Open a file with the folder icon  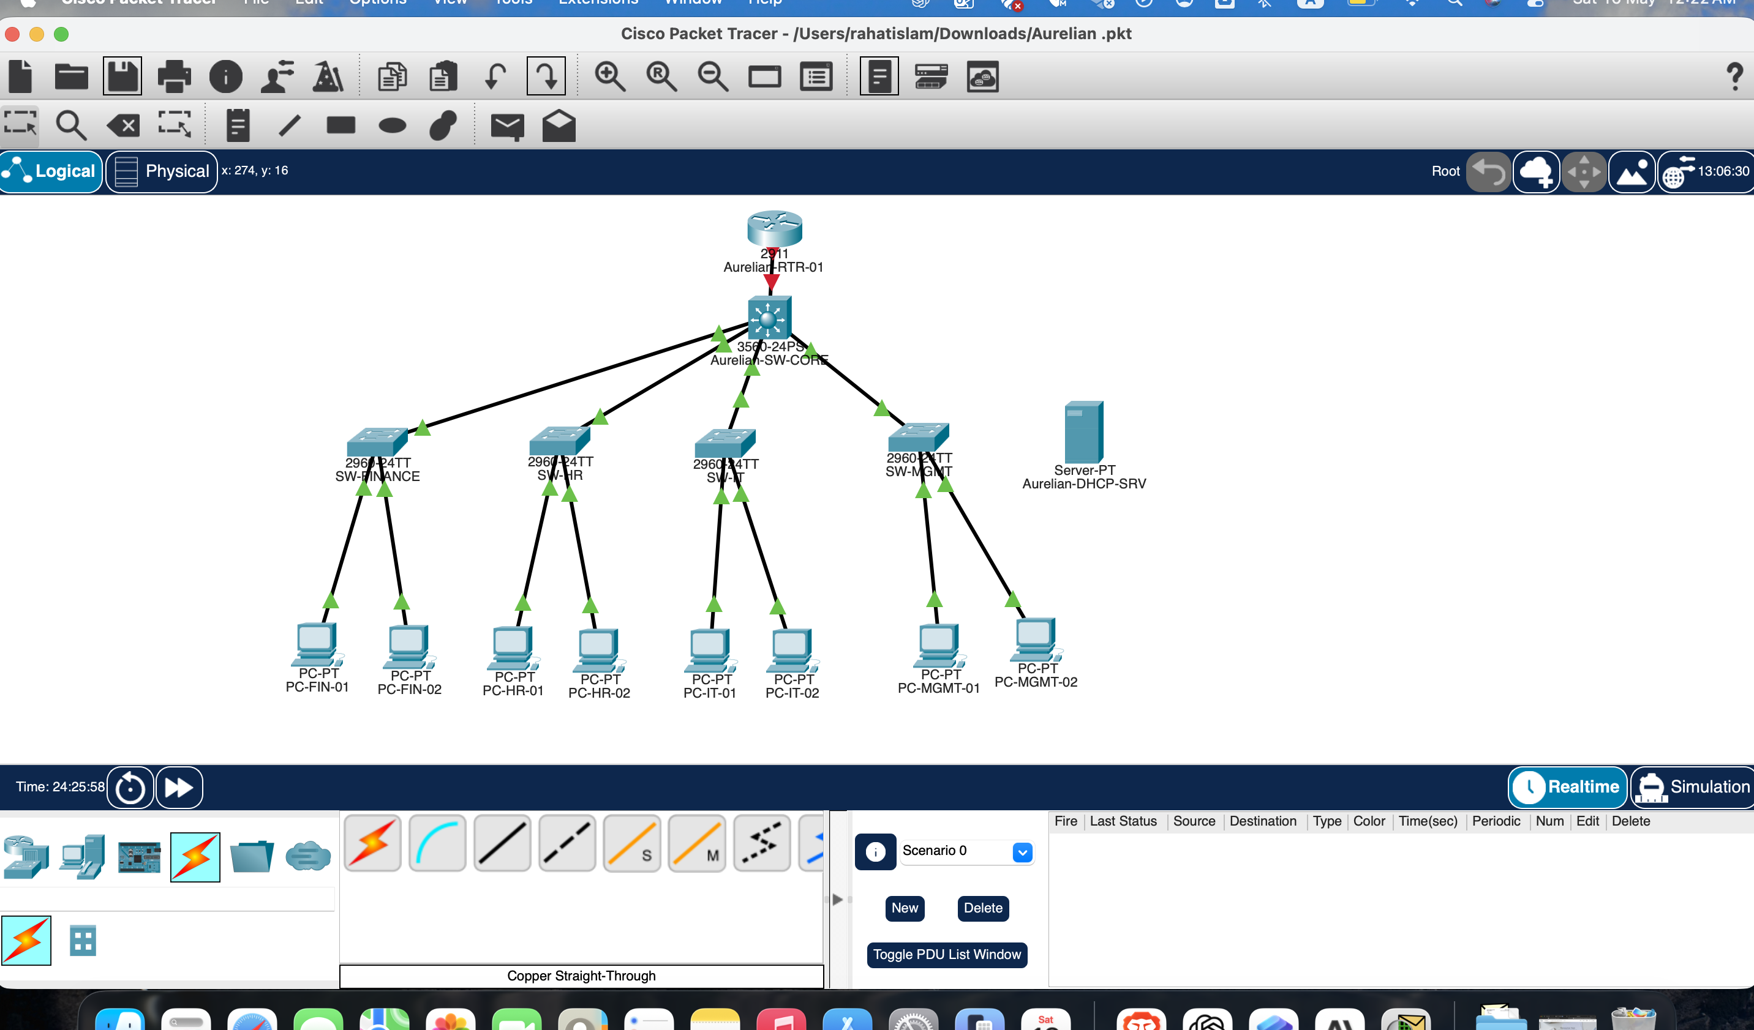point(71,76)
